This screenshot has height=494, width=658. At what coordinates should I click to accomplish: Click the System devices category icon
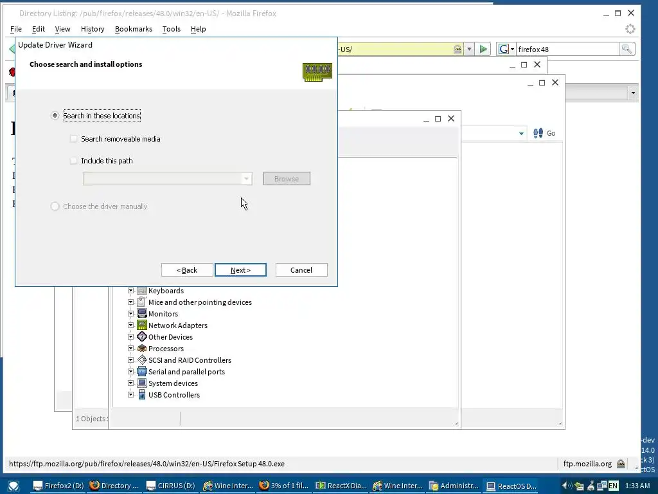tap(142, 383)
